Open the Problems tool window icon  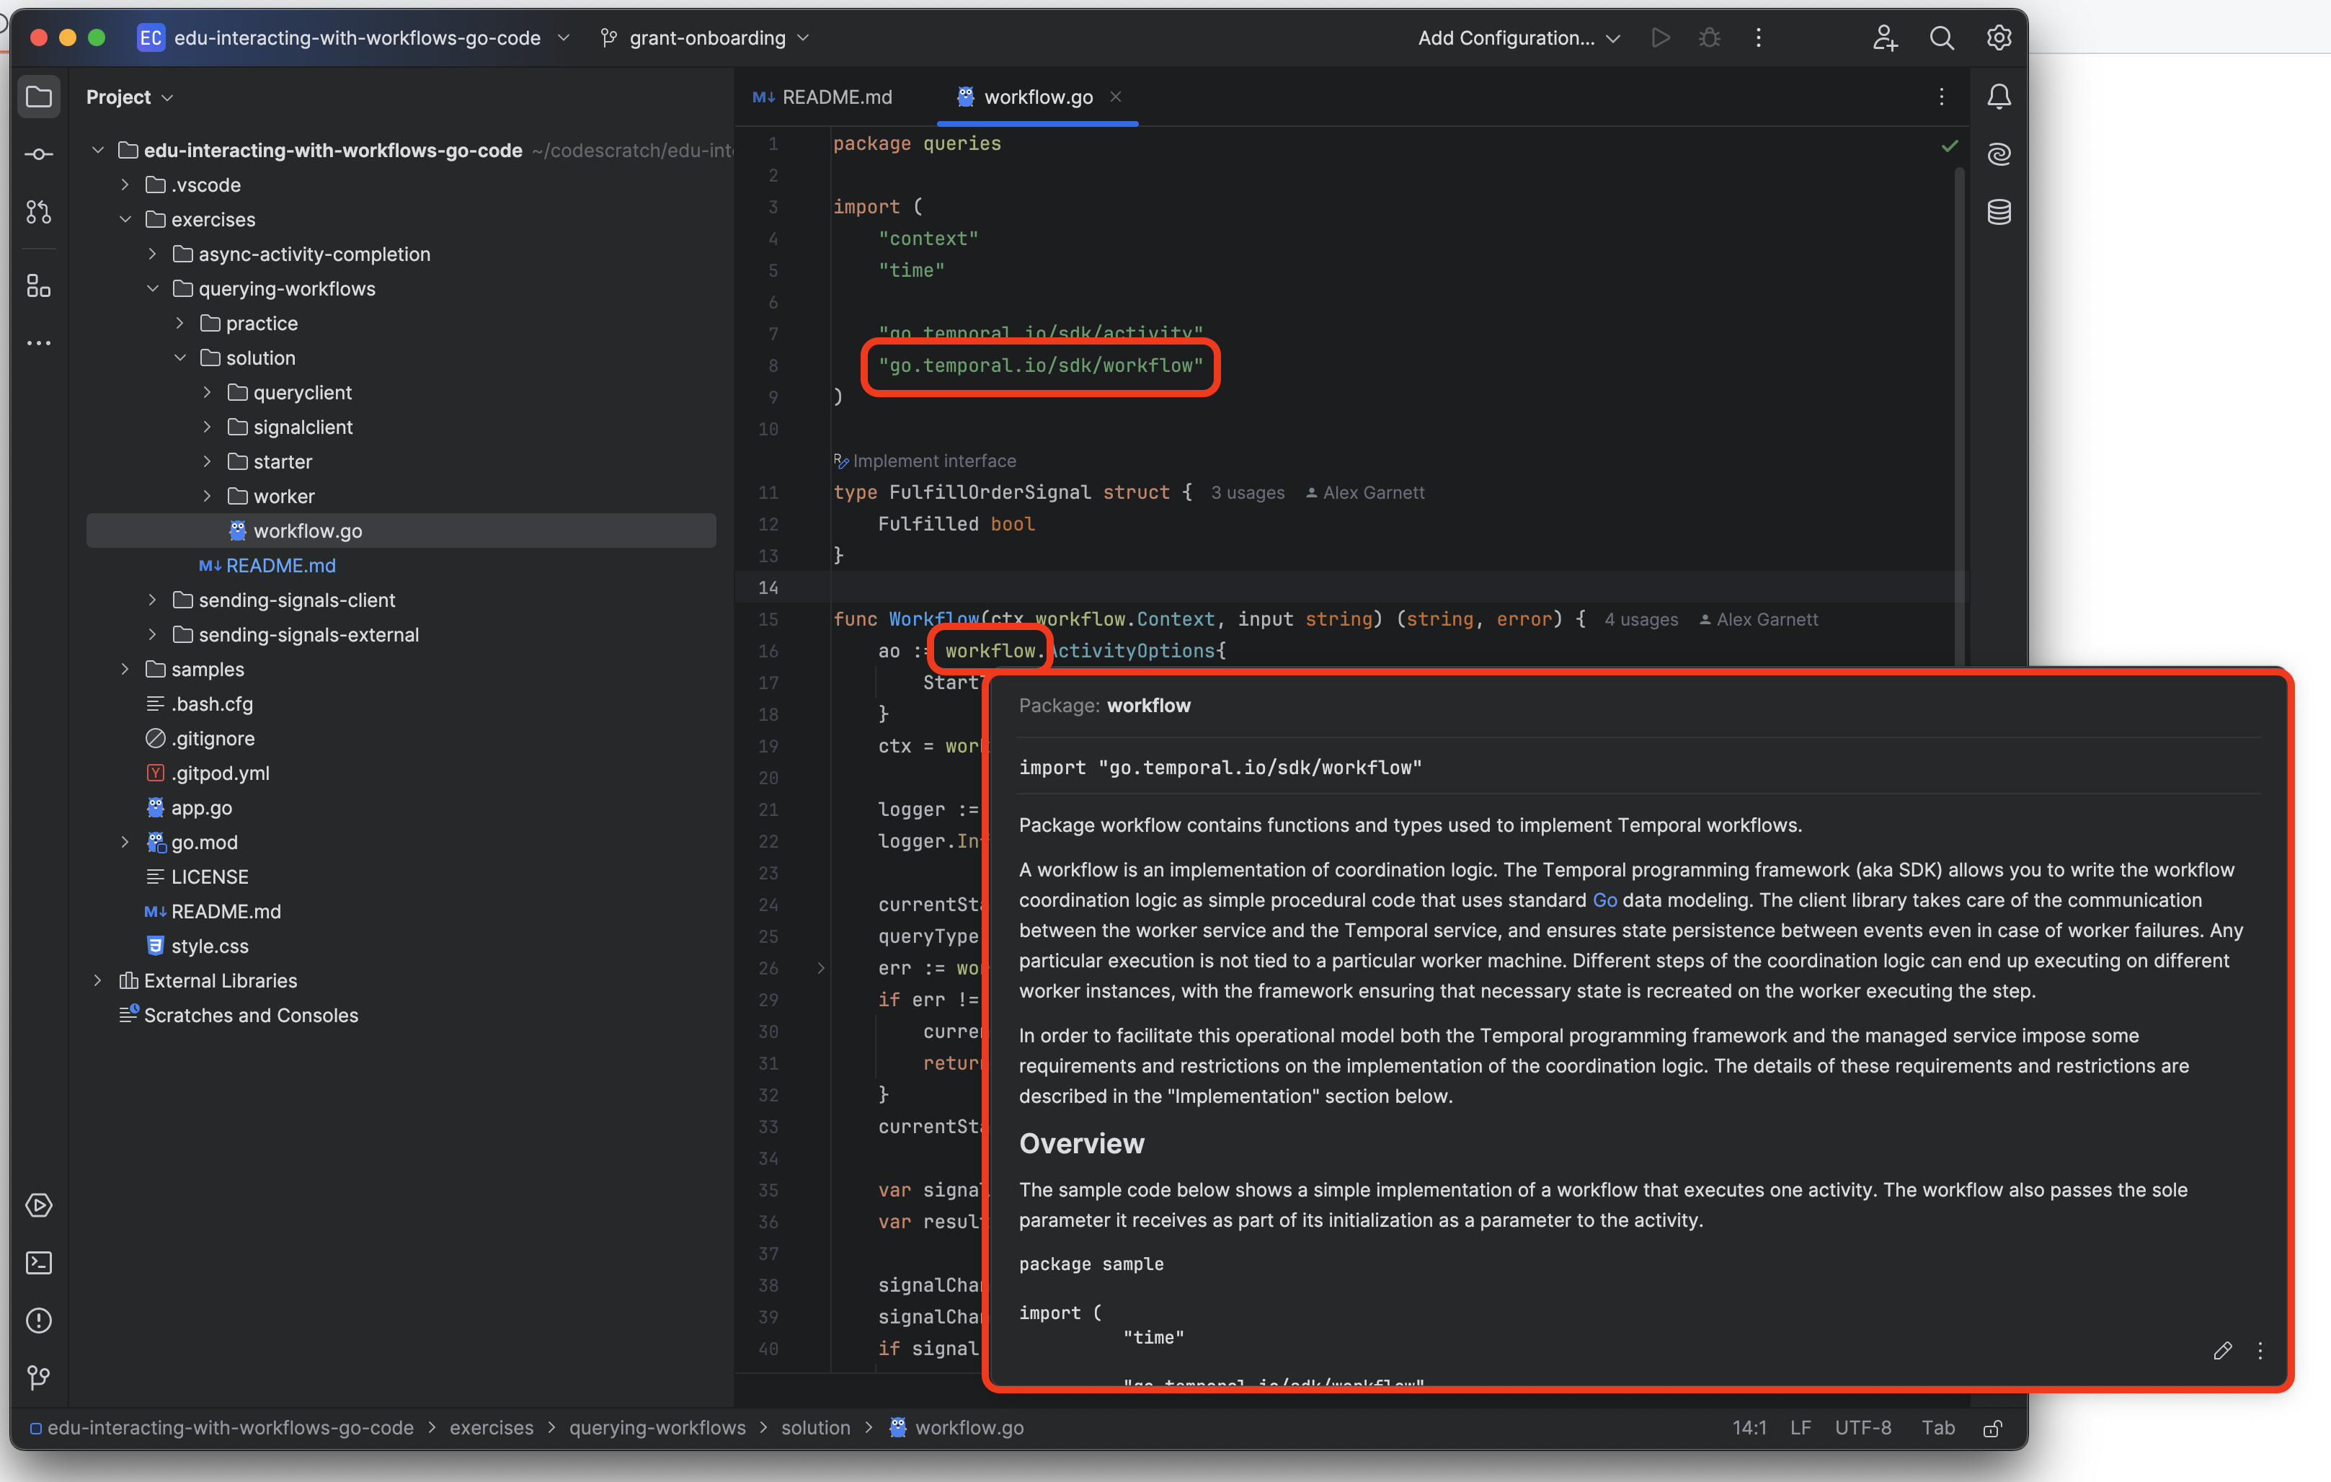point(39,1321)
